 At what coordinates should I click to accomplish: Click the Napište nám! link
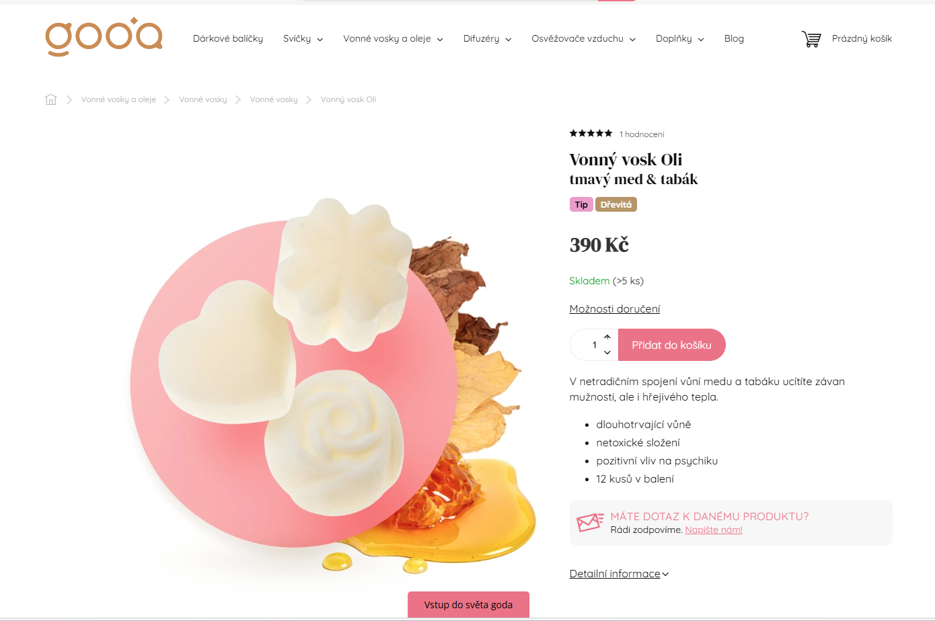(714, 530)
